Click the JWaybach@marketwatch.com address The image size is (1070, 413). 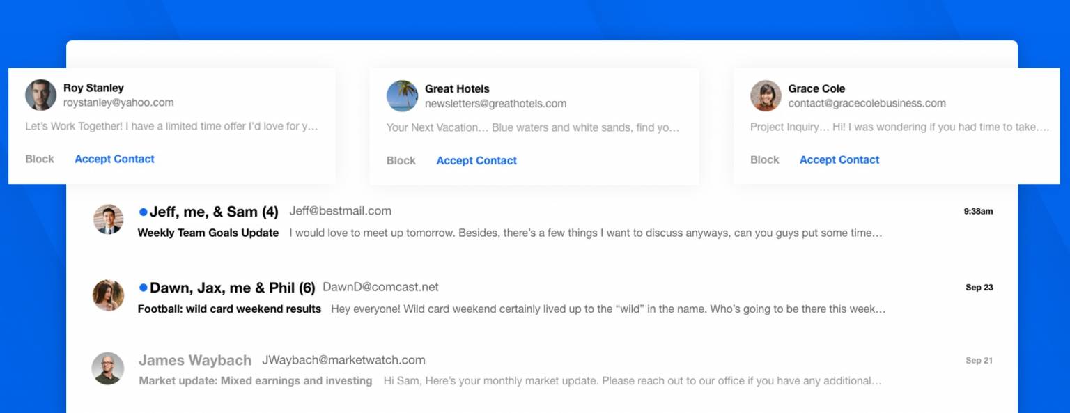pyautogui.click(x=343, y=360)
